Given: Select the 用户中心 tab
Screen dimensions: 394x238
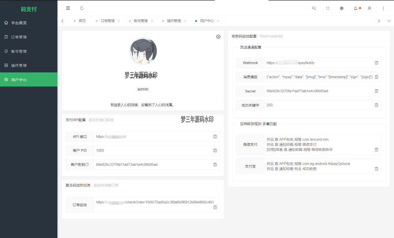Looking at the screenshot, I should [207, 21].
